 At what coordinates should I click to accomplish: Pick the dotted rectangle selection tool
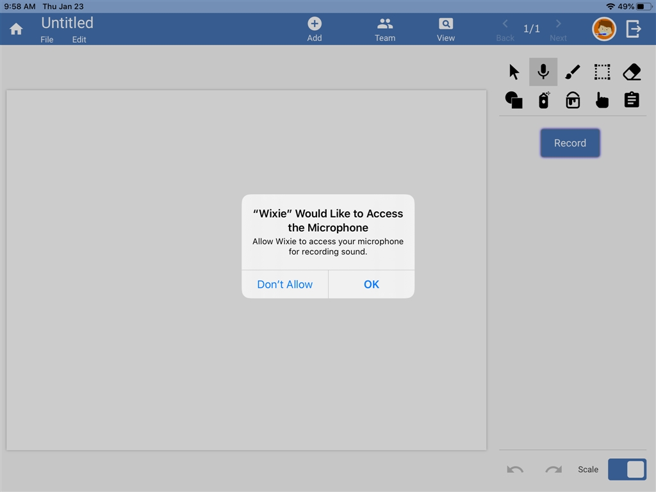602,72
